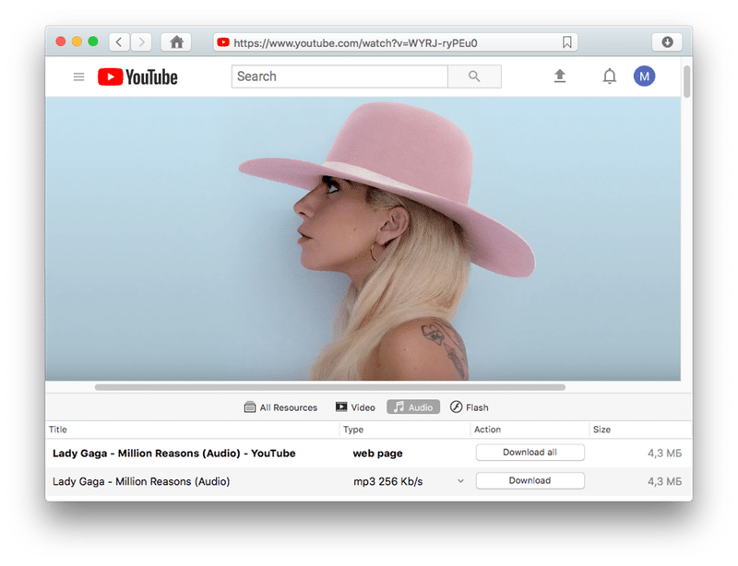Screen dimensions: 738x566
Task: Switch to the All Resources tab
Action: (280, 407)
